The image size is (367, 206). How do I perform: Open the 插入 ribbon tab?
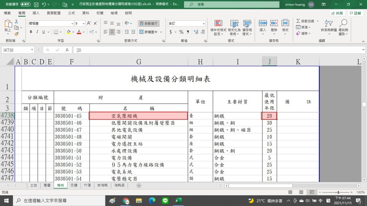click(36, 13)
